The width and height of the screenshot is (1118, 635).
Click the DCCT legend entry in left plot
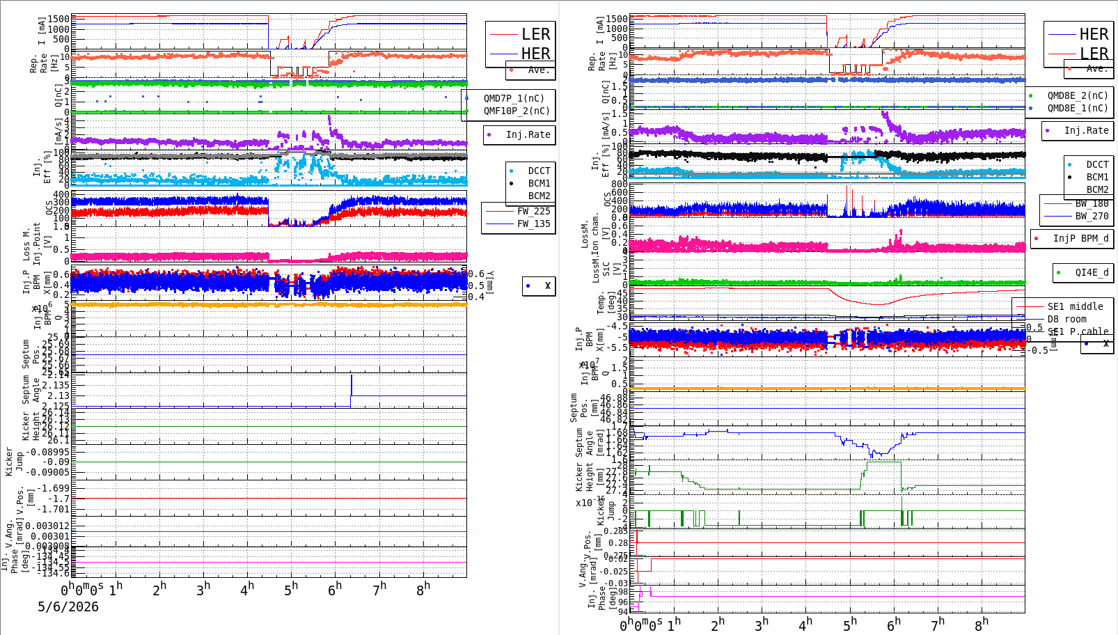click(530, 171)
